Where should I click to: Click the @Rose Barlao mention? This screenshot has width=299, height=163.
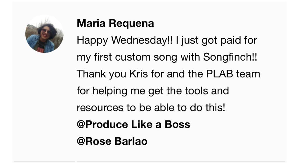point(112,141)
